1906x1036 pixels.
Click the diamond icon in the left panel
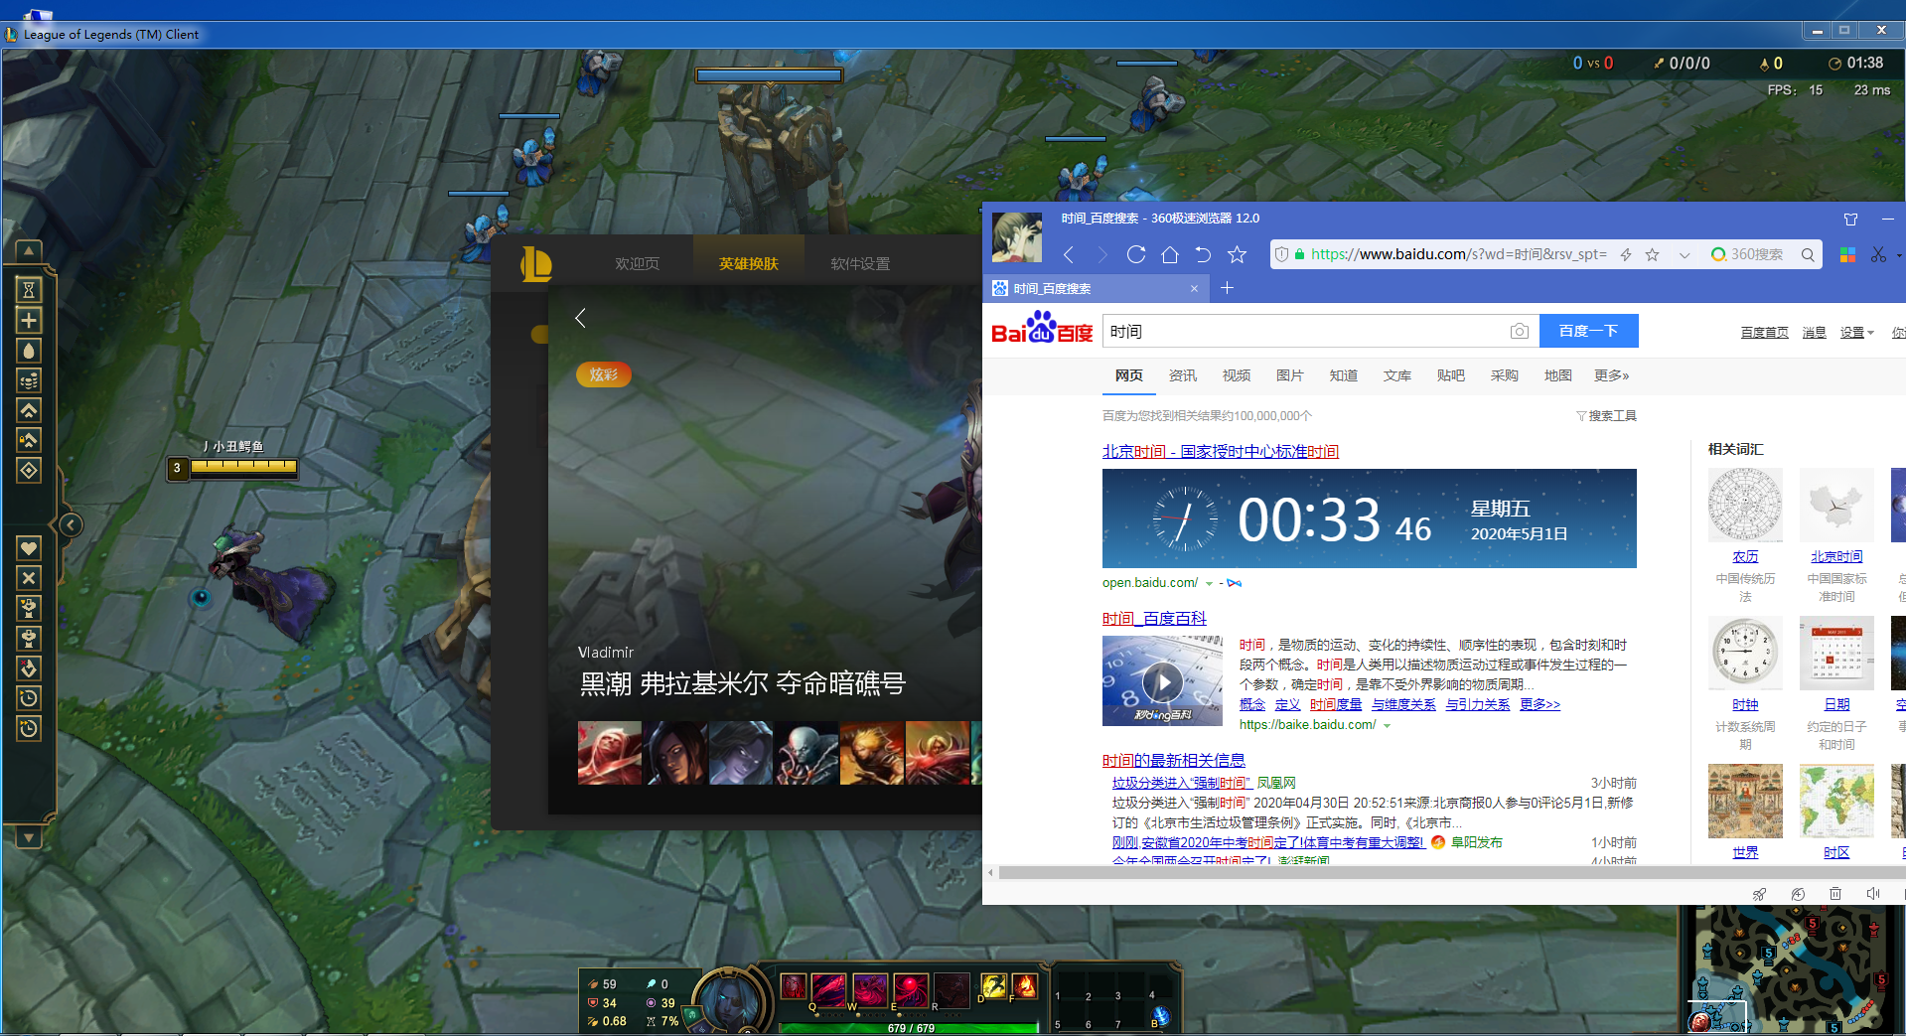[29, 470]
